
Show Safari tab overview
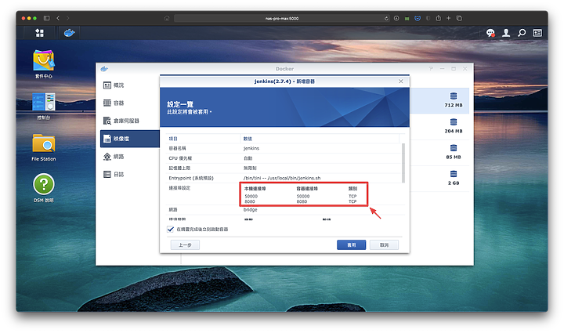459,18
